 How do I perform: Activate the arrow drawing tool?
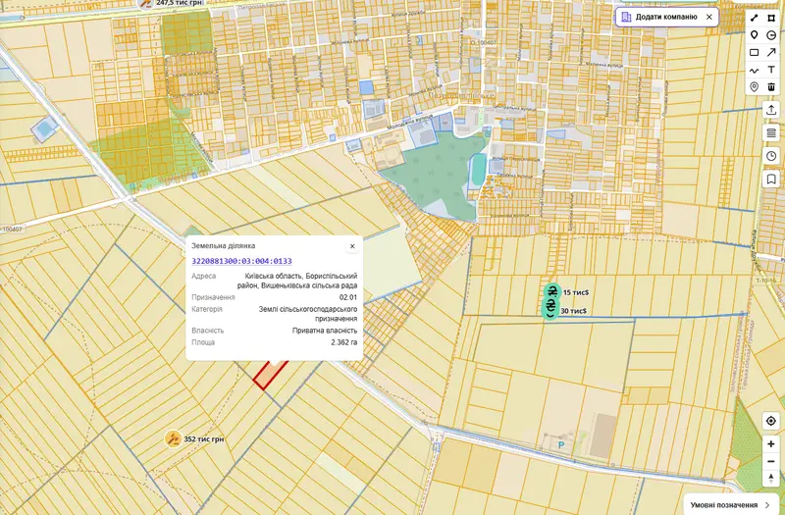coord(771,52)
